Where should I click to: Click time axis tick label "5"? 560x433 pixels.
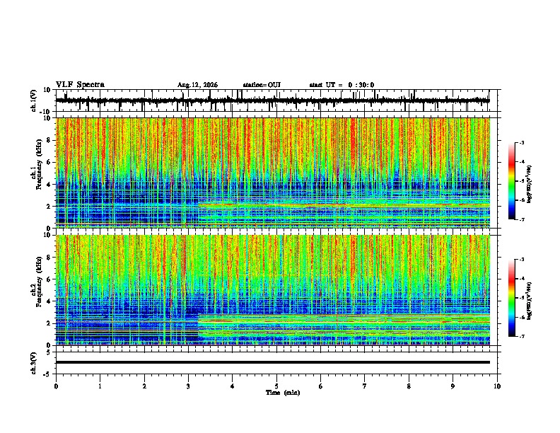tap(276, 386)
